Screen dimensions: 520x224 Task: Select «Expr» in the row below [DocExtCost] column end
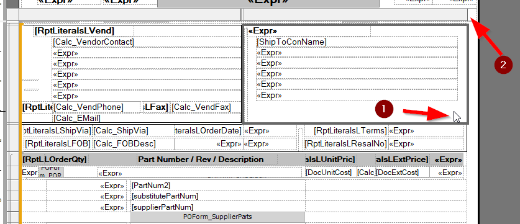coord(447,172)
